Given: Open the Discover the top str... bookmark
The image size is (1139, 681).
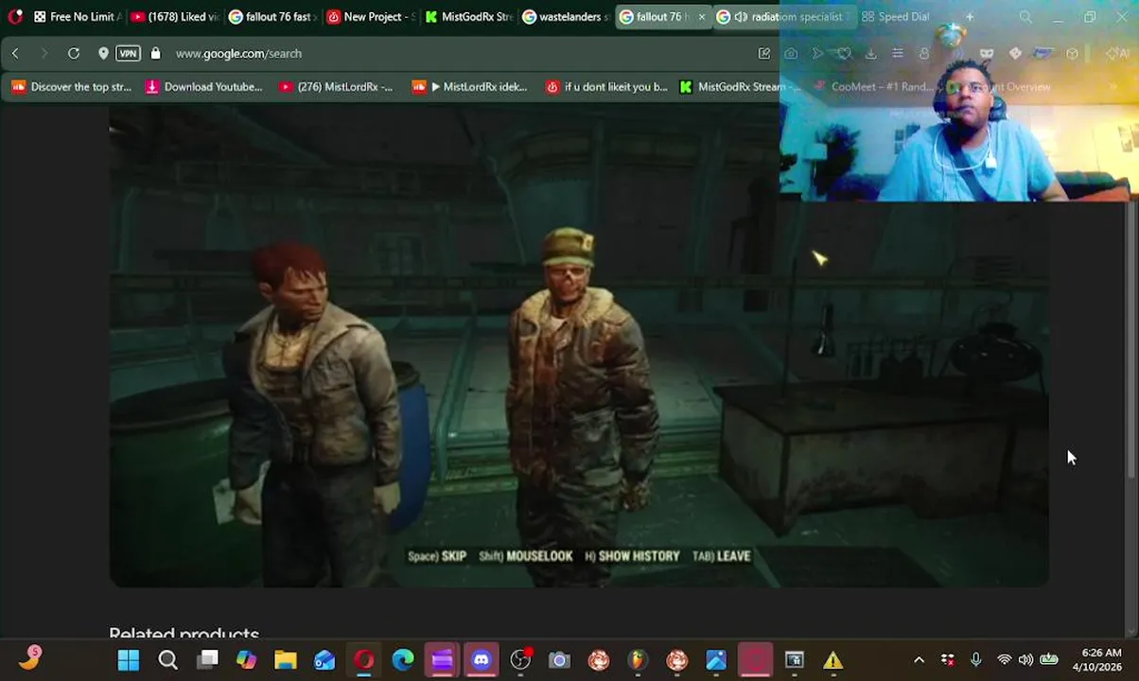Looking at the screenshot, I should (x=72, y=87).
